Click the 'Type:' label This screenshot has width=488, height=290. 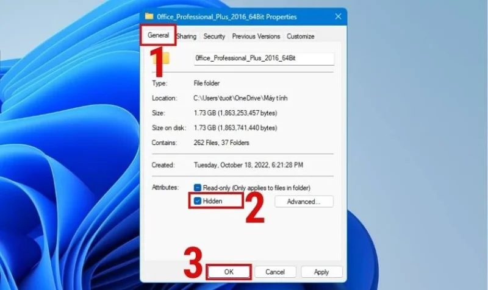(160, 83)
